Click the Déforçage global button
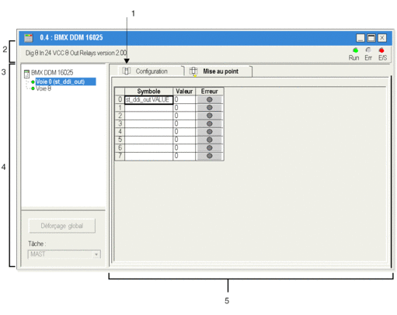397x315 pixels. tap(62, 226)
